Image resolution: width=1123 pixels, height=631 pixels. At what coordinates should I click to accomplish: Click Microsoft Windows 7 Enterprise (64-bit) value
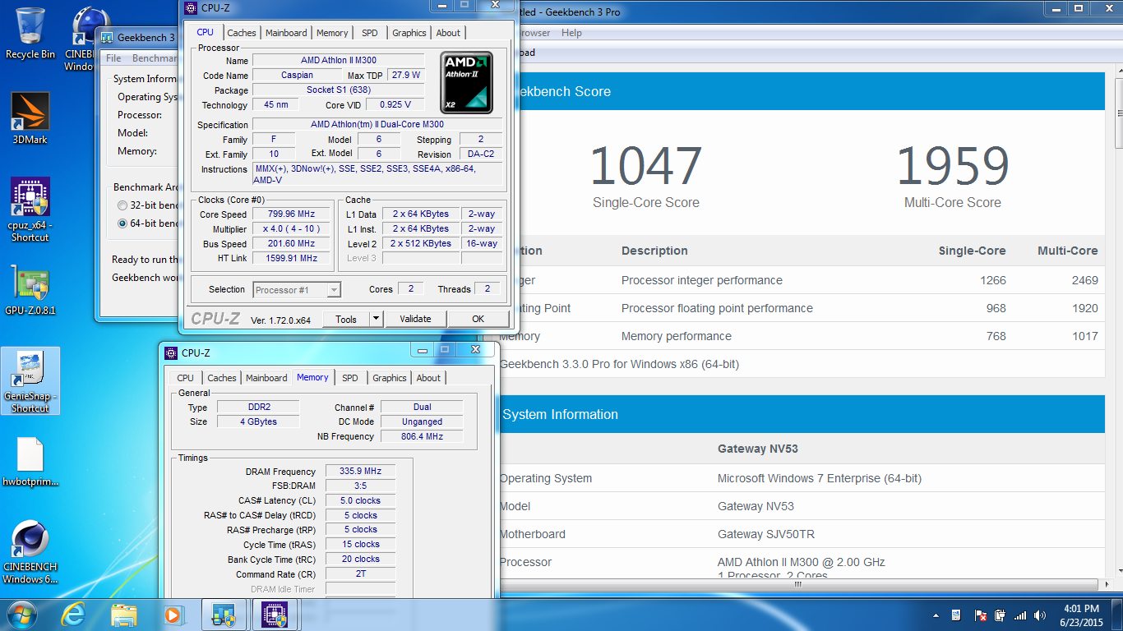pyautogui.click(x=820, y=478)
